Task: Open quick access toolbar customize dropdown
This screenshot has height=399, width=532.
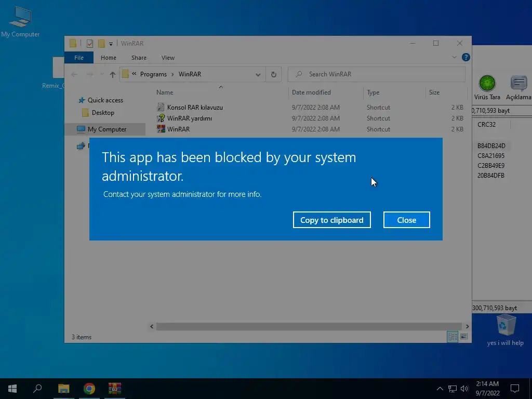Action: coord(111,44)
